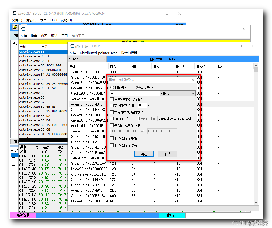Toggle the second lock checkbox in address list
Screen dimensions: 272x228
pyautogui.click(x=13, y=159)
